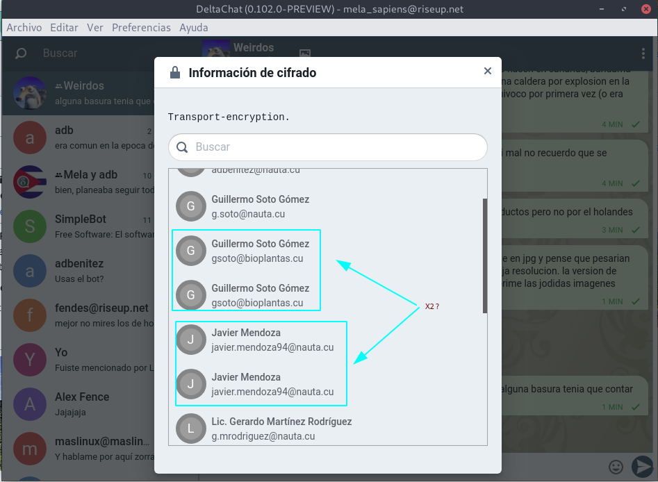Image resolution: width=658 pixels, height=482 pixels.
Task: Click the flag avatar of Mela y adb
Action: [x=30, y=182]
